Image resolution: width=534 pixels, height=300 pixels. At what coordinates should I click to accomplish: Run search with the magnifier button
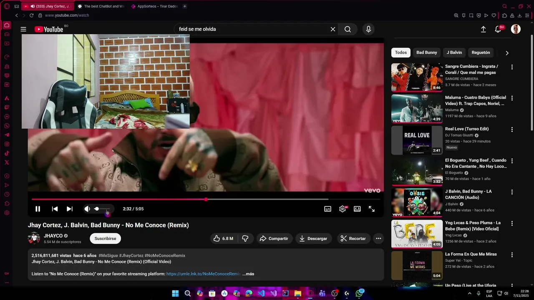(348, 29)
